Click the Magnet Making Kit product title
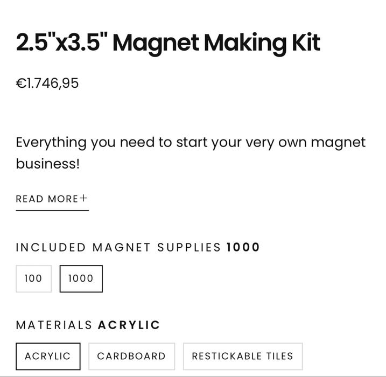 tap(168, 42)
